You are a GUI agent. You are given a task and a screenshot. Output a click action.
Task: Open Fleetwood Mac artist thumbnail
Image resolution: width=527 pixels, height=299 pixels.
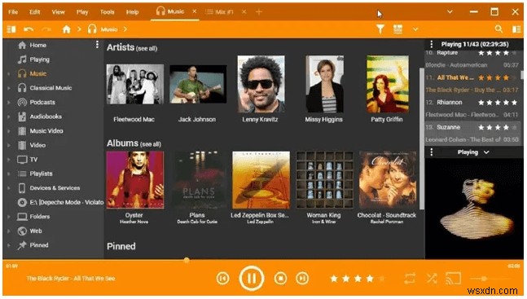[x=135, y=84]
